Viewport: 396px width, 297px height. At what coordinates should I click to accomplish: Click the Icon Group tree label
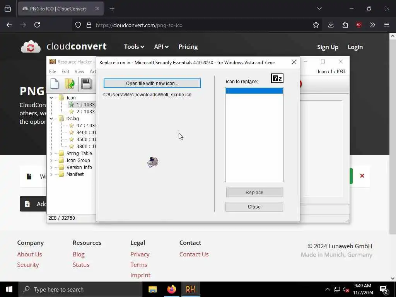click(x=78, y=160)
